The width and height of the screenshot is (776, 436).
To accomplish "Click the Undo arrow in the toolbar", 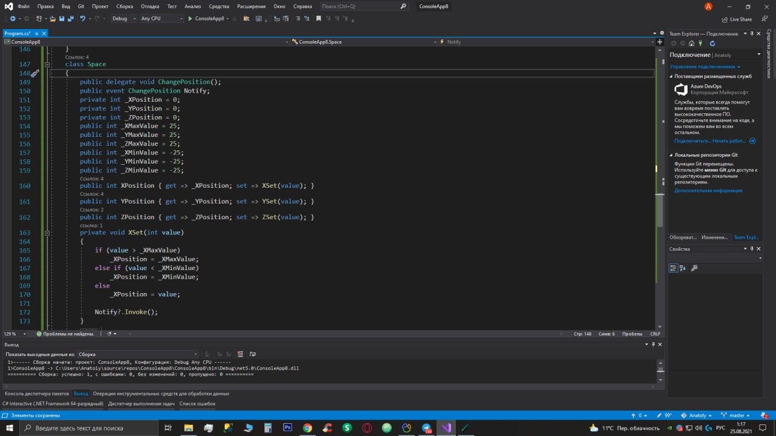I will coord(82,19).
